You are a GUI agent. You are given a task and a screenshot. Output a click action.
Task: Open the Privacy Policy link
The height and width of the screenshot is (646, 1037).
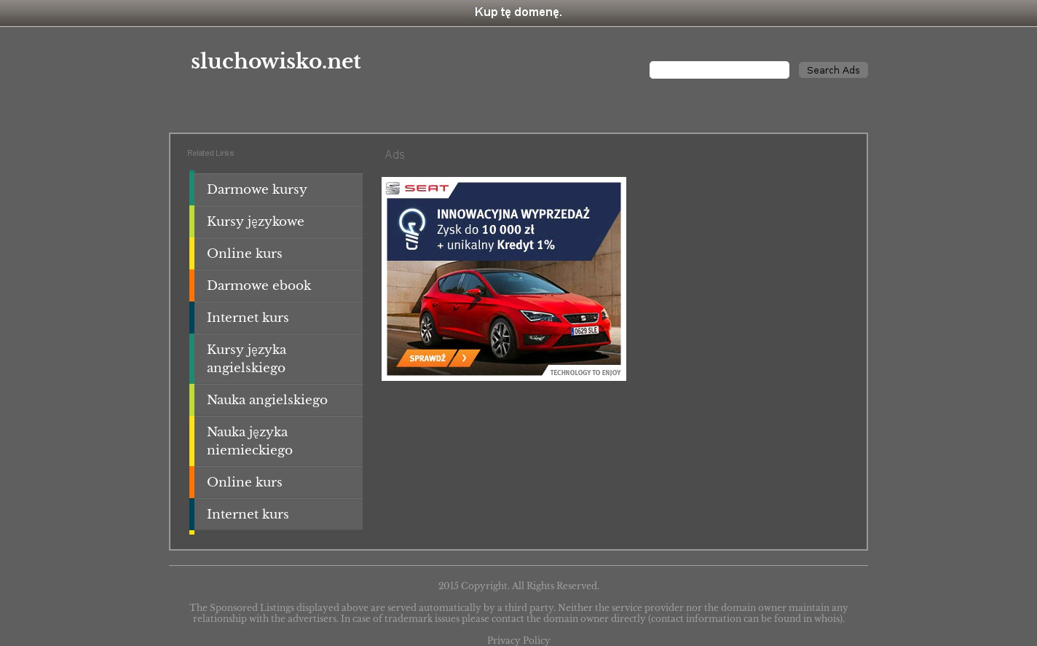[518, 640]
